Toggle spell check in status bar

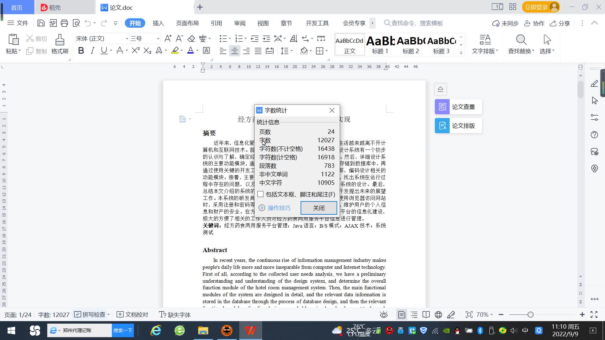90,314
